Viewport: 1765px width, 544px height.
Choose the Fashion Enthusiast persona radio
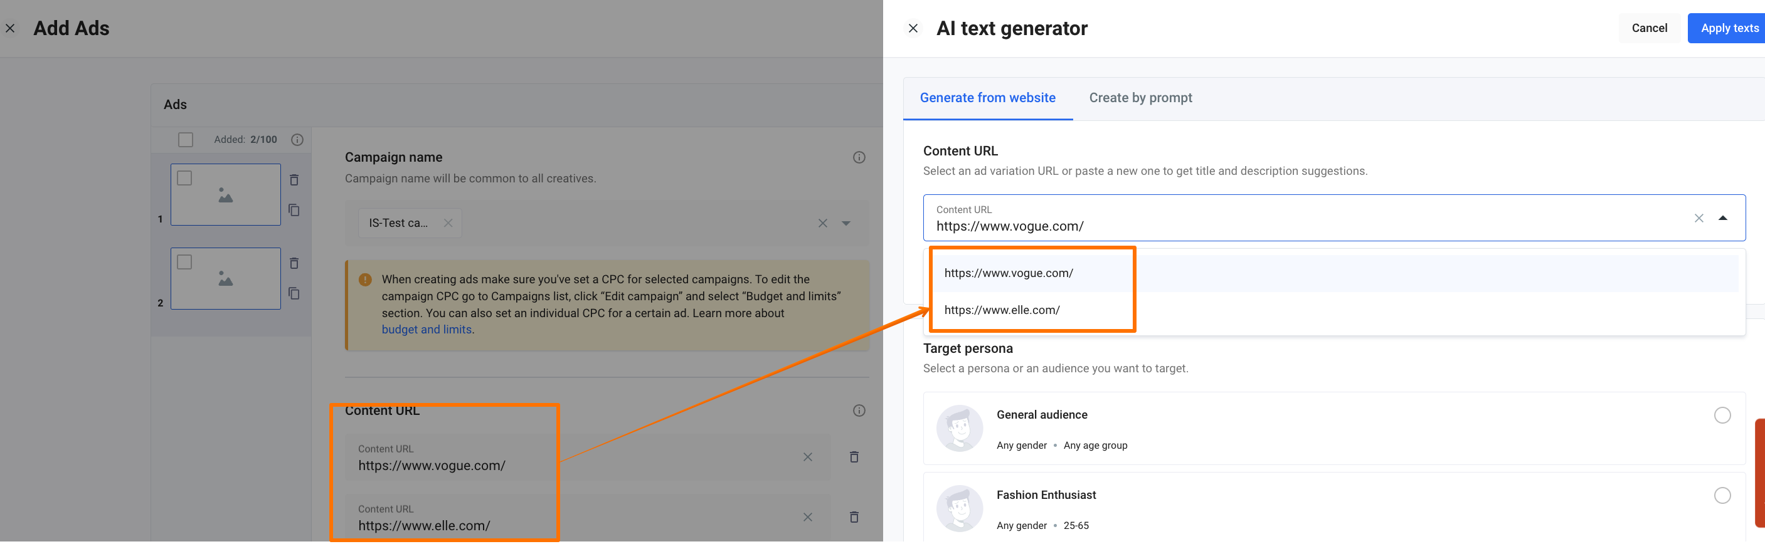1722,495
